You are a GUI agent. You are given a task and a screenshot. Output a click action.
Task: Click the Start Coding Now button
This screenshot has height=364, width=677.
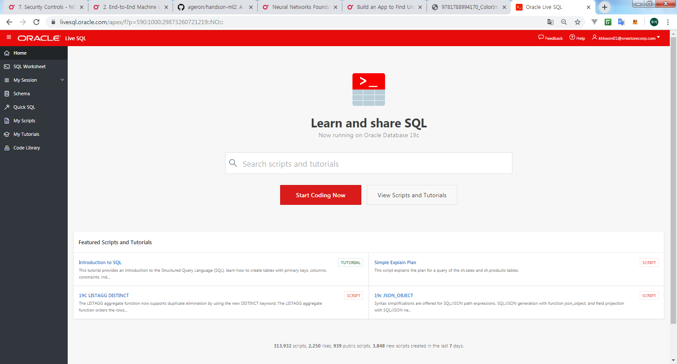[x=320, y=195]
